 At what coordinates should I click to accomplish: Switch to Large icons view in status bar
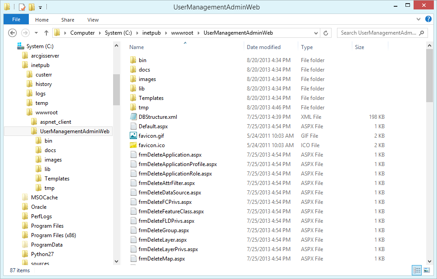tap(426, 270)
